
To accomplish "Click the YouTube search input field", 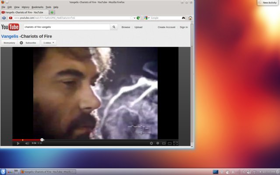I will (x=67, y=27).
